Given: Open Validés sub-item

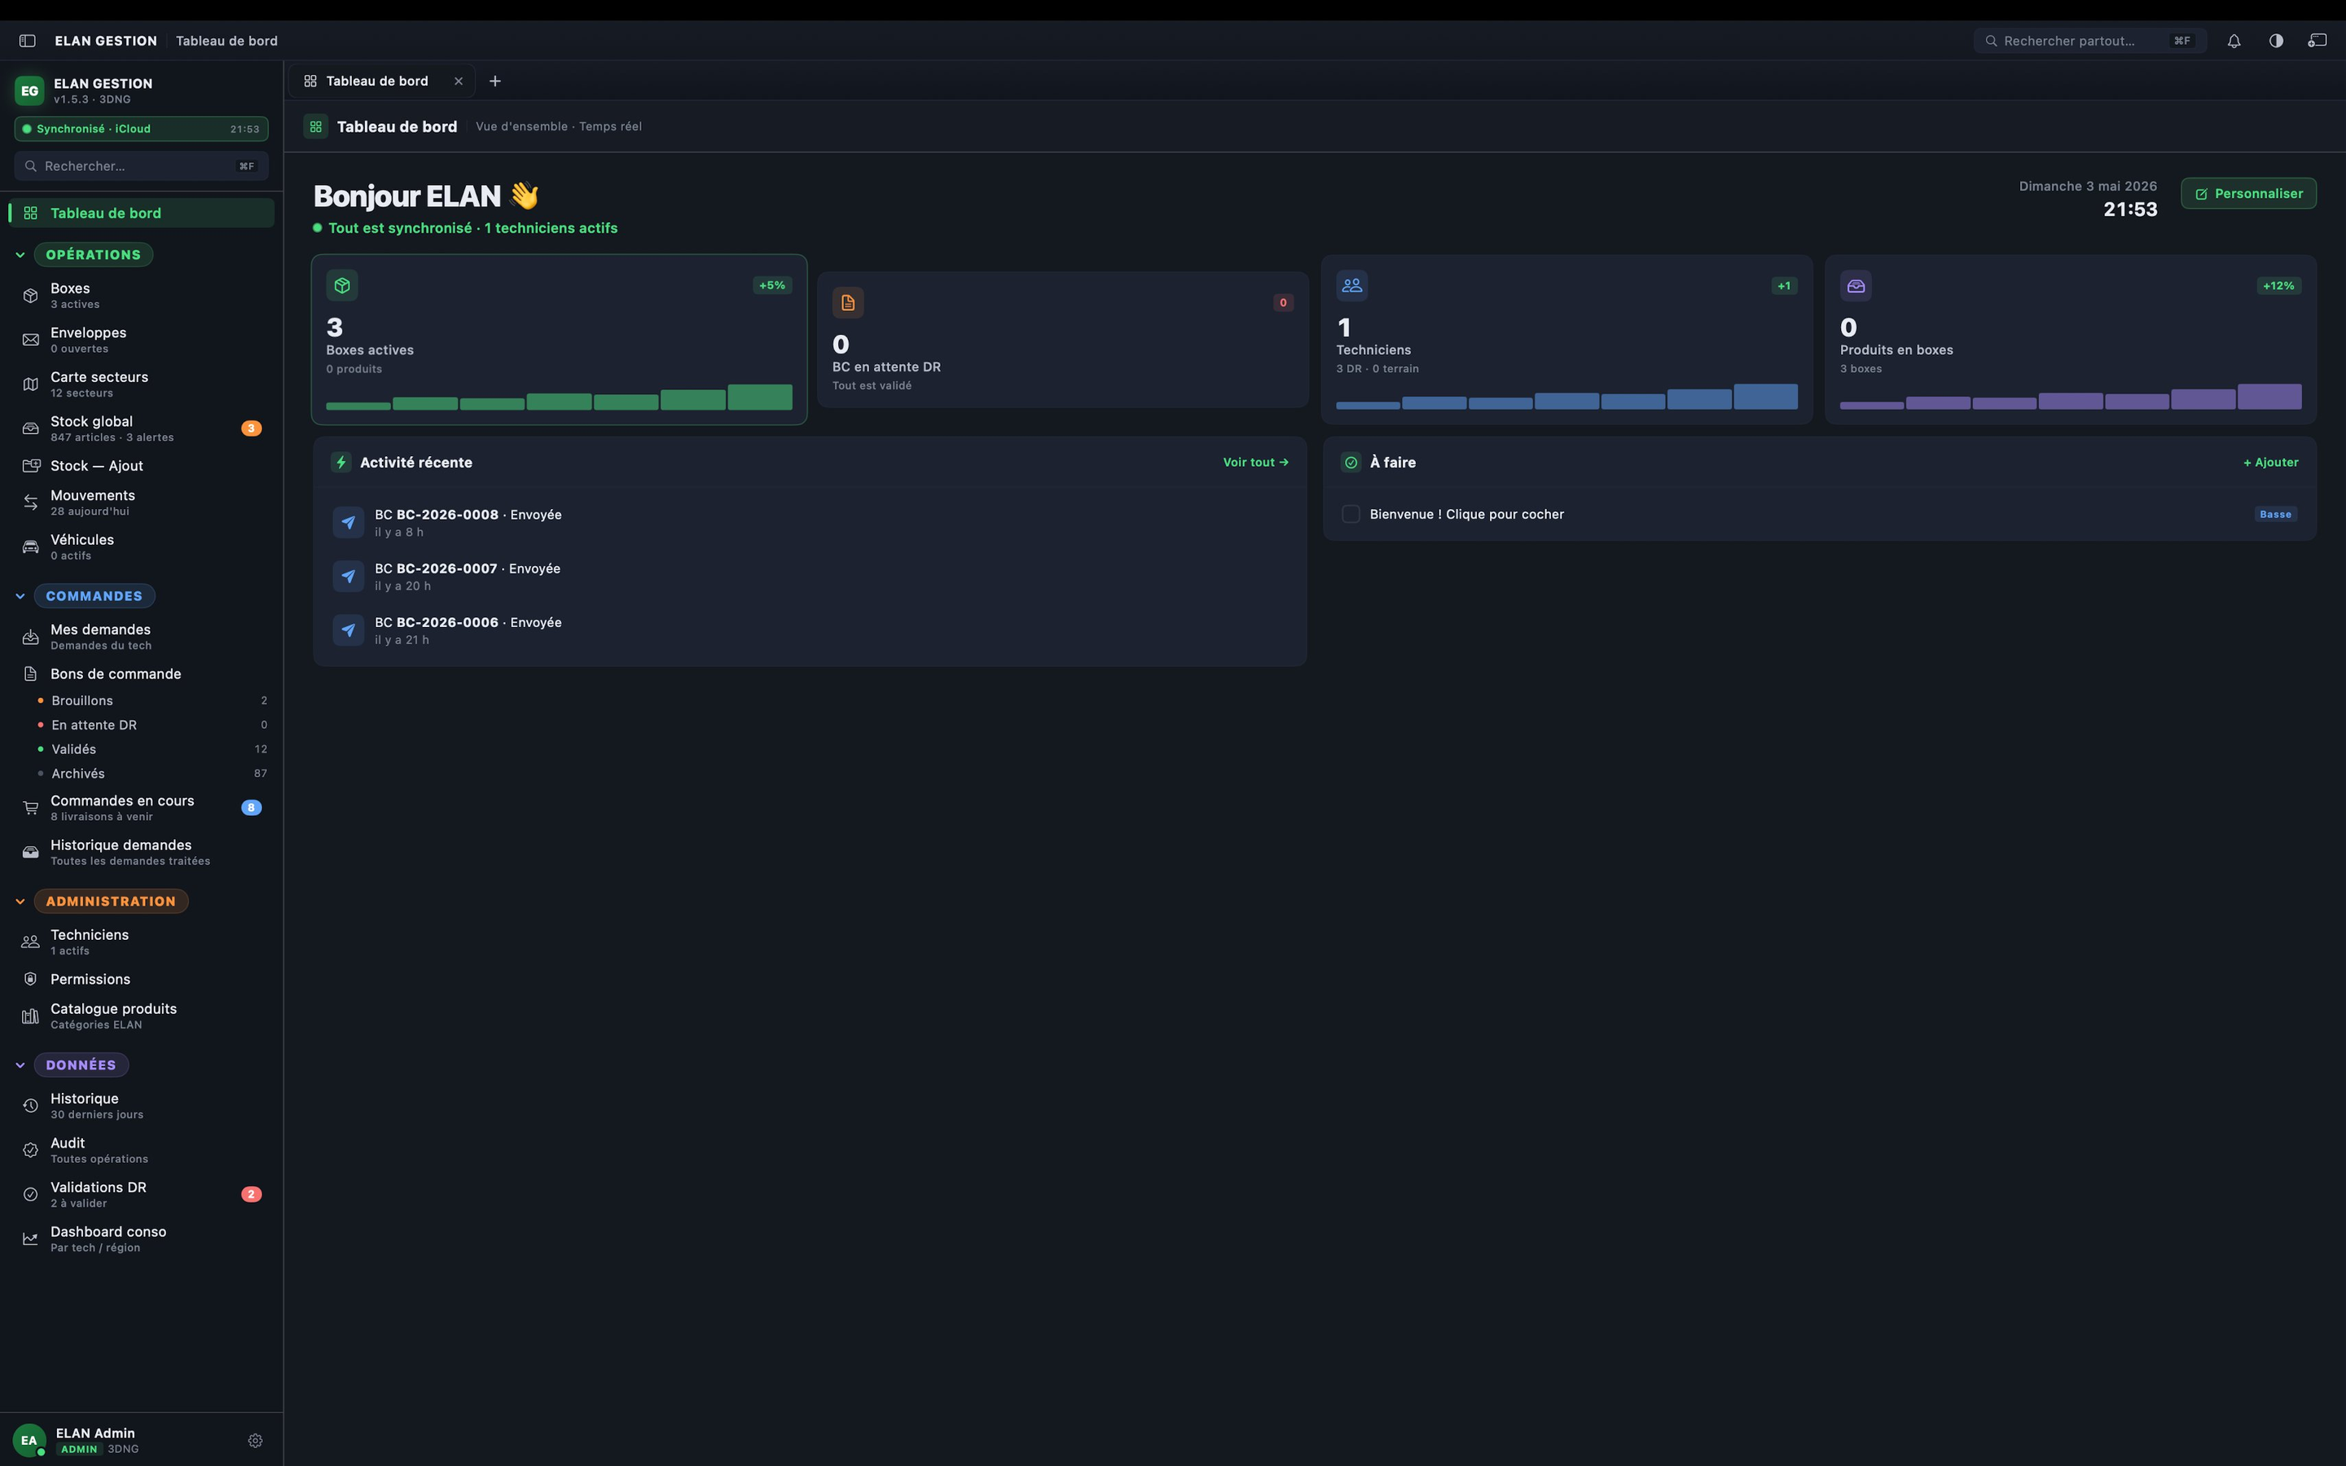Looking at the screenshot, I should click(152, 748).
